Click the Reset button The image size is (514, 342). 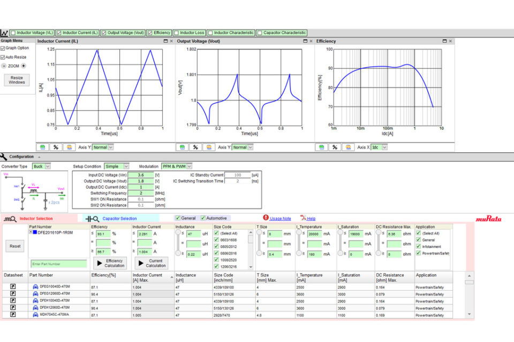15,246
